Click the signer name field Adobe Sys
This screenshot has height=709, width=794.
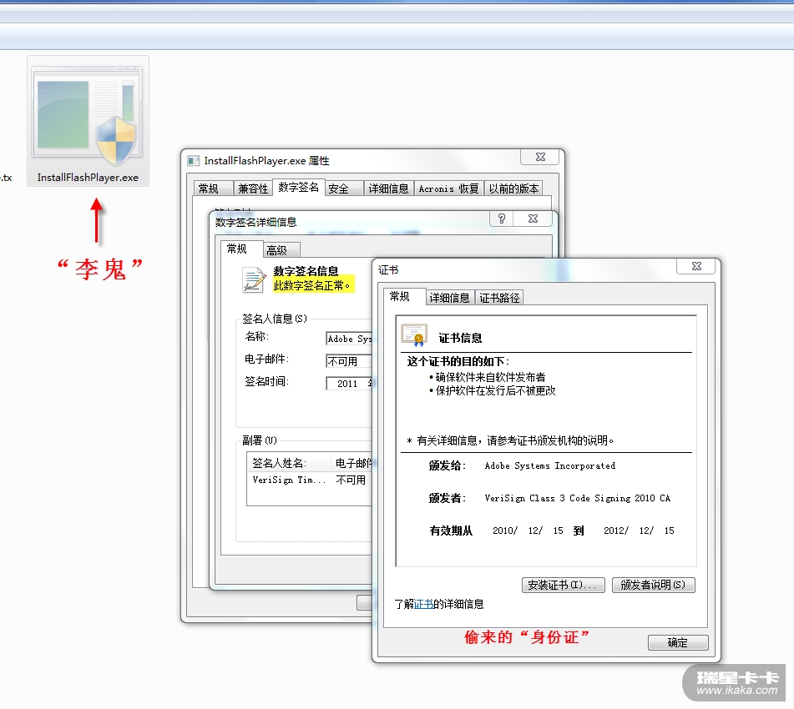[349, 339]
